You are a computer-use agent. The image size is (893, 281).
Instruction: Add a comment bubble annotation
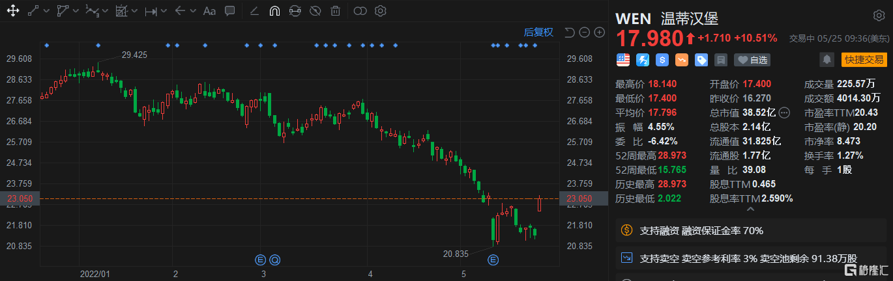pyautogui.click(x=229, y=11)
